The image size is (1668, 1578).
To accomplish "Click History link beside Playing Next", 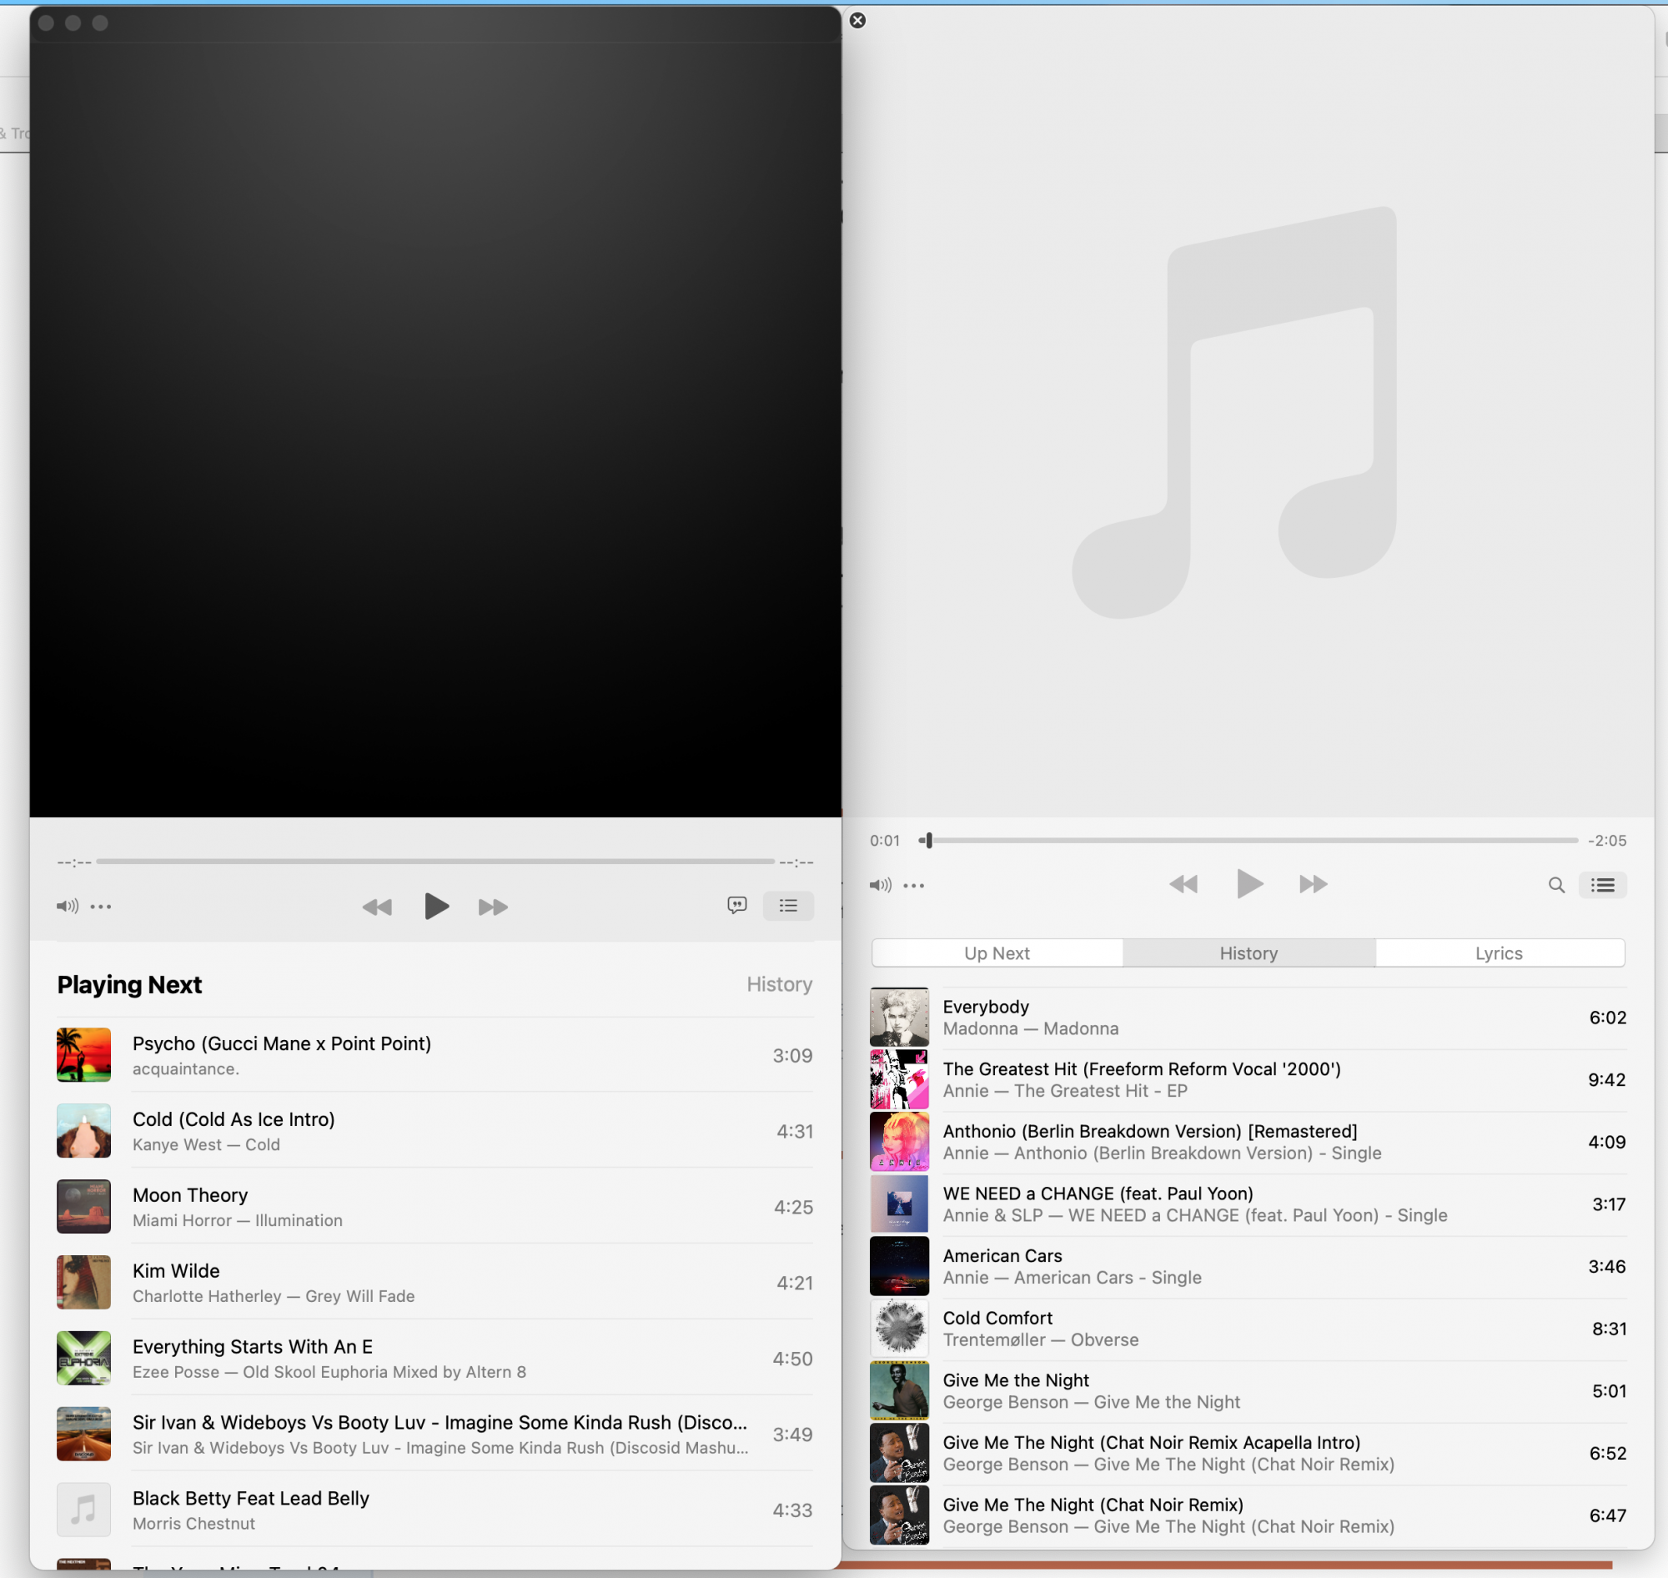I will [x=779, y=984].
